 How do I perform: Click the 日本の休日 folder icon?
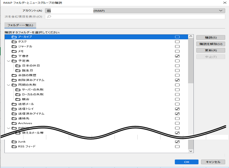pyautogui.click(x=18, y=66)
